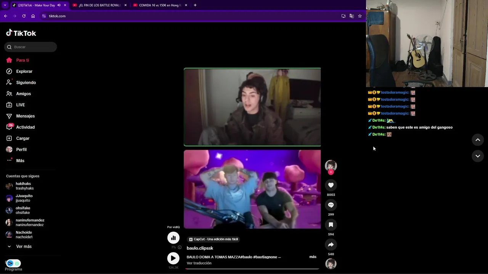Click the browser home button
The height and width of the screenshot is (274, 488).
click(33, 16)
